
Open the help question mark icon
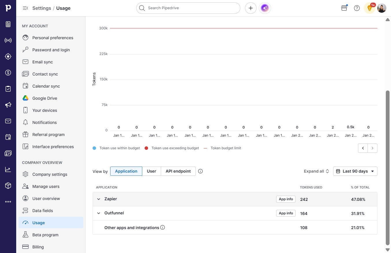tap(357, 8)
